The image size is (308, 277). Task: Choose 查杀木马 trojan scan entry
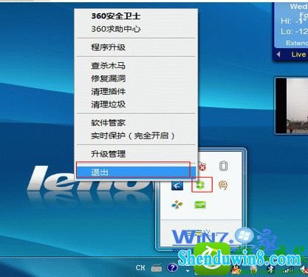136,66
